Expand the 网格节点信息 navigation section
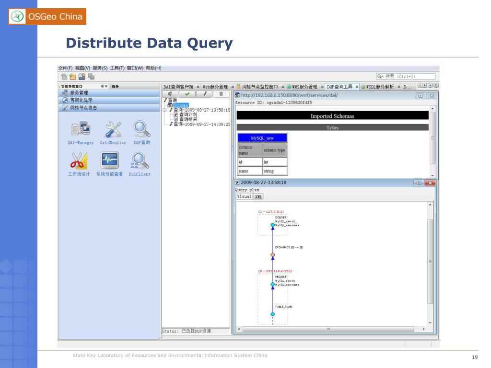Image resolution: width=491 pixels, height=368 pixels. (x=109, y=108)
